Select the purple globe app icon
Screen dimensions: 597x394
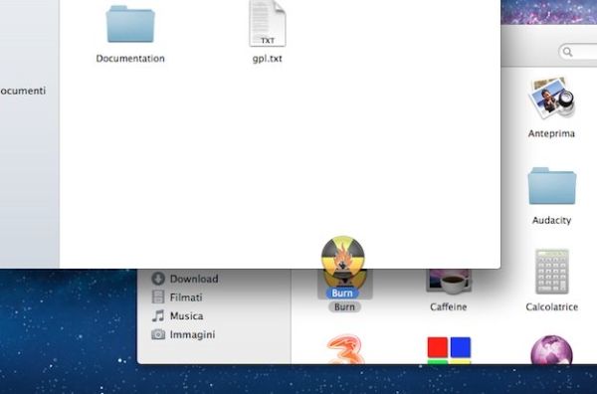pos(551,350)
